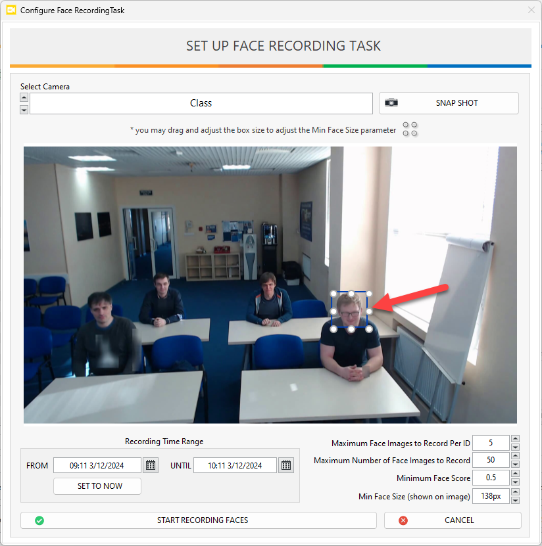
Task: Click the top-right handle of the face box
Action: coord(369,294)
